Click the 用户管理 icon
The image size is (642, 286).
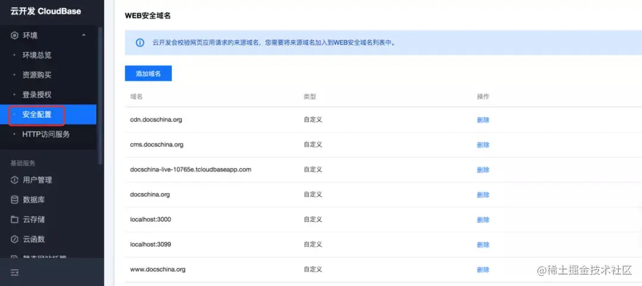click(x=14, y=180)
